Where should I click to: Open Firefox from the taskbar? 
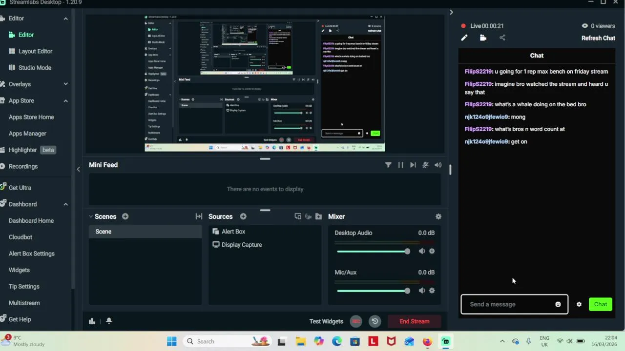point(427,341)
